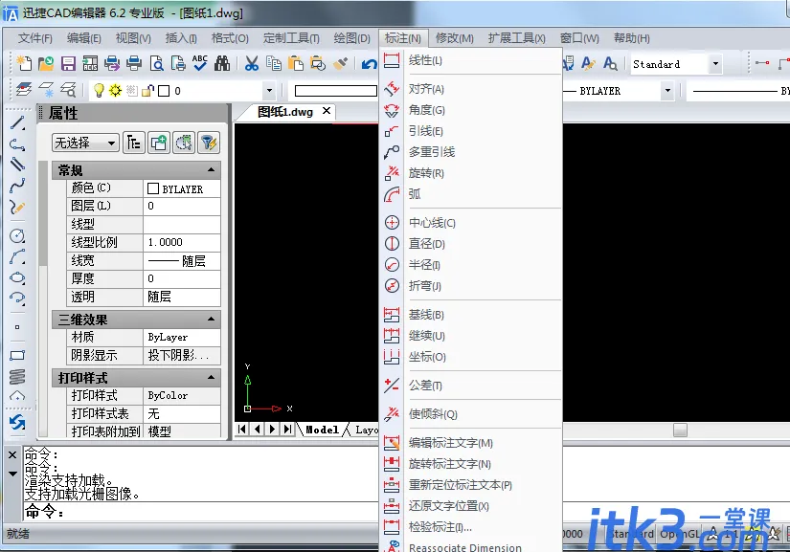Open the BYLAYER linetype dropdown
The width and height of the screenshot is (790, 552).
pyautogui.click(x=667, y=91)
